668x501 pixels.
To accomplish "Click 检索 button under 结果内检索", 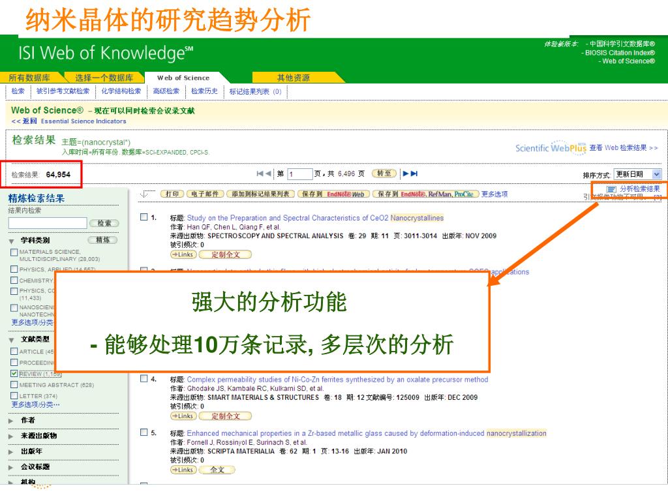I will click(x=104, y=223).
